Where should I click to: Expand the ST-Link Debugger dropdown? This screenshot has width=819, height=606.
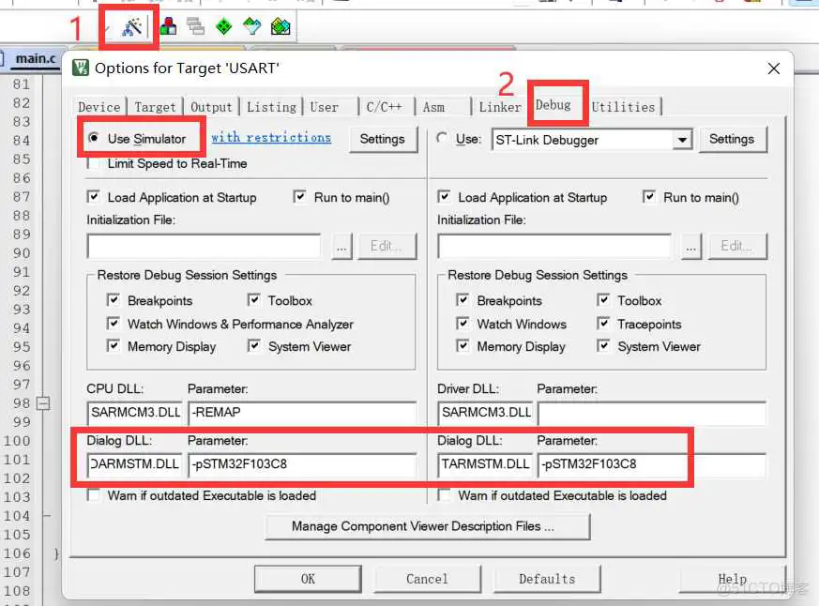point(682,140)
